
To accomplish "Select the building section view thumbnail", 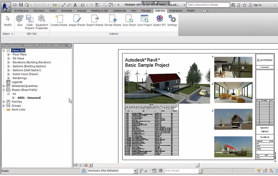I will click(x=233, y=119).
